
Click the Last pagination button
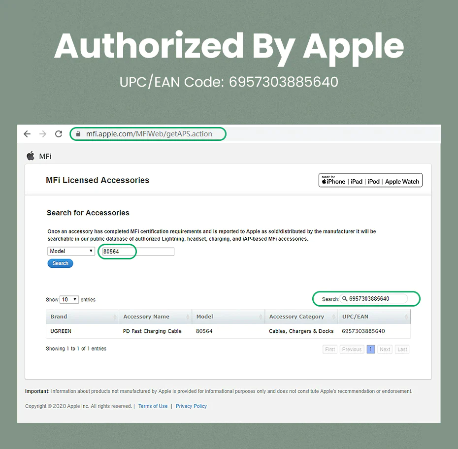tap(402, 349)
